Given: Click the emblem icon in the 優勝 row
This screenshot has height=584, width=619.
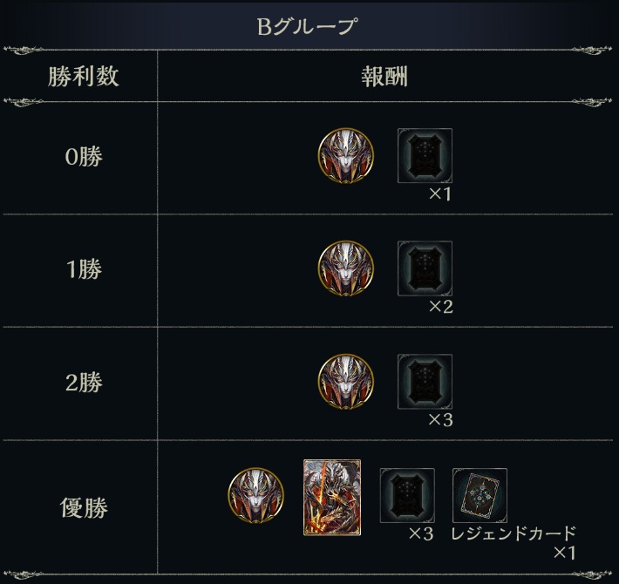Looking at the screenshot, I should [255, 495].
